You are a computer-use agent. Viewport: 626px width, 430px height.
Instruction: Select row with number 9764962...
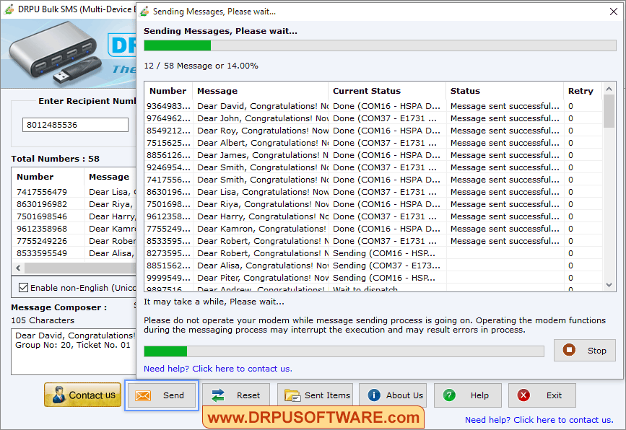[373, 118]
